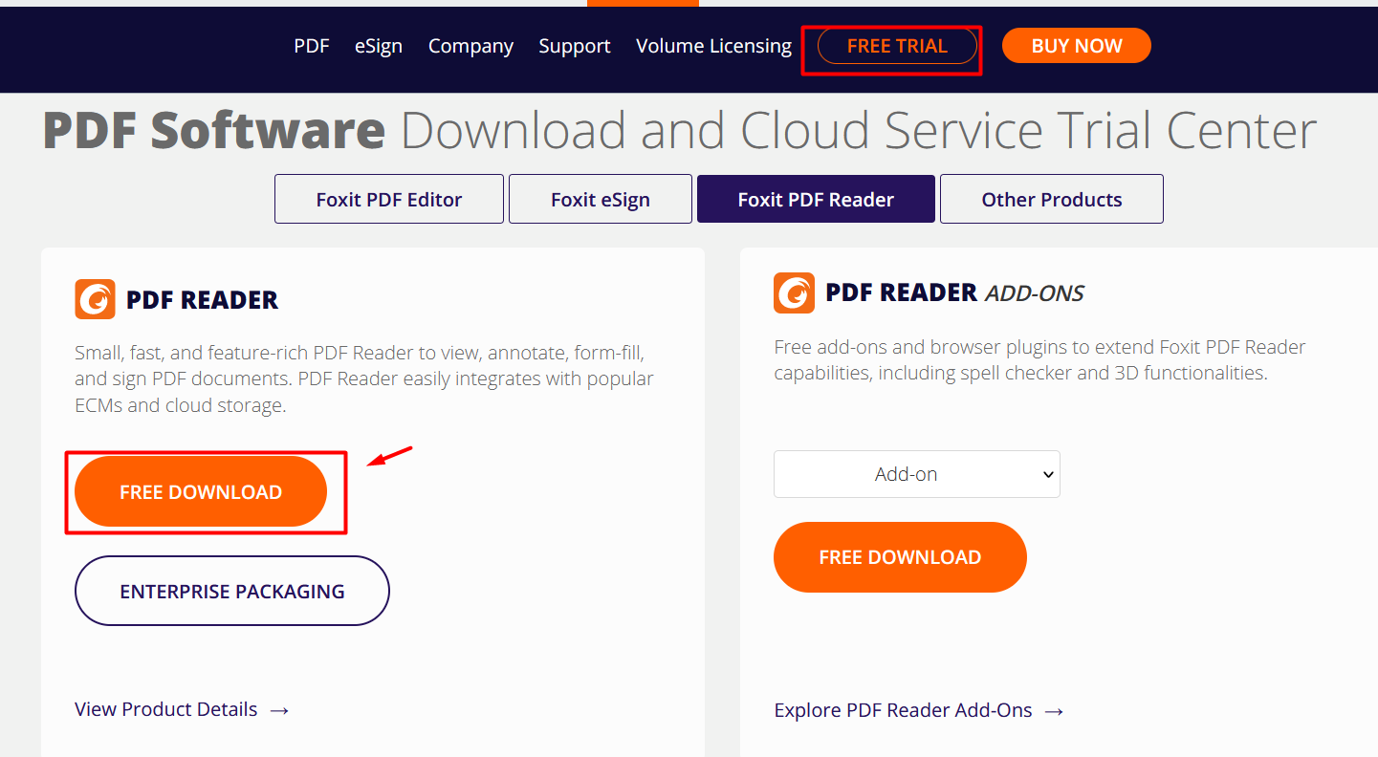
Task: Click the description 'Small, fast, and feature-rich PDF Reader'
Action: tap(364, 378)
